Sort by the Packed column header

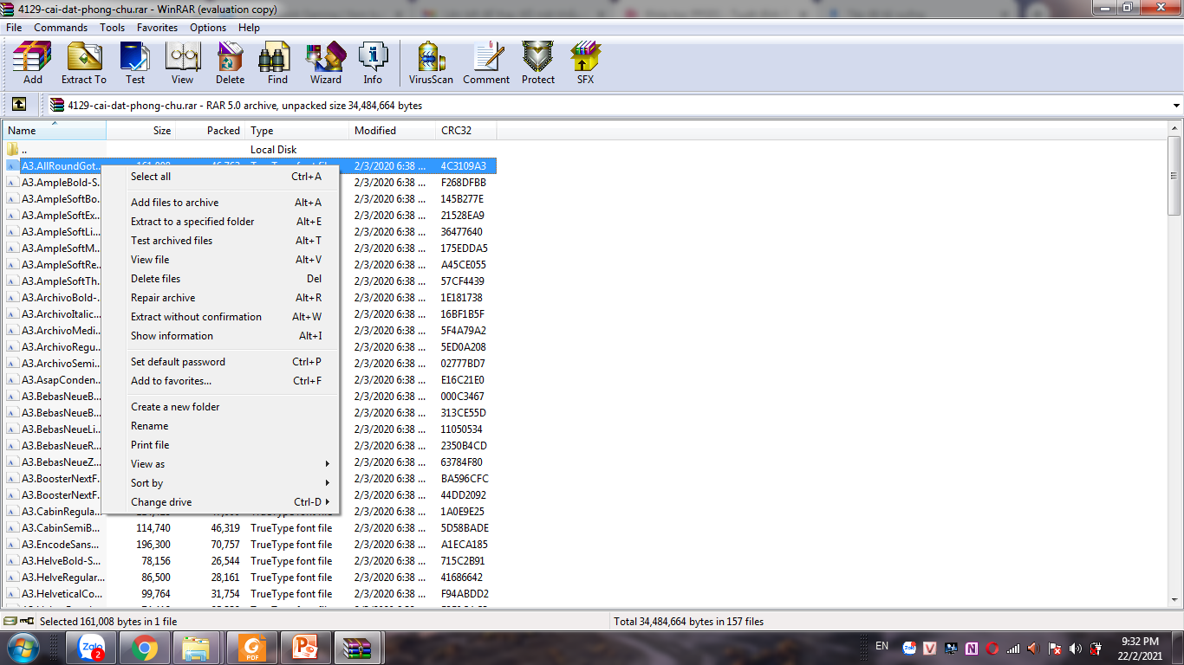click(211, 131)
